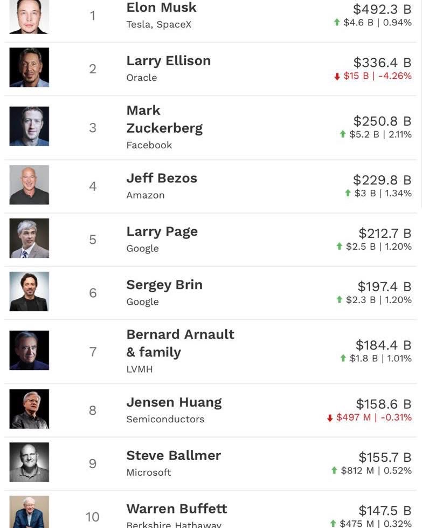Select the Jeff Bezos name
Viewport: 422px width, 528px height.
[x=161, y=178]
